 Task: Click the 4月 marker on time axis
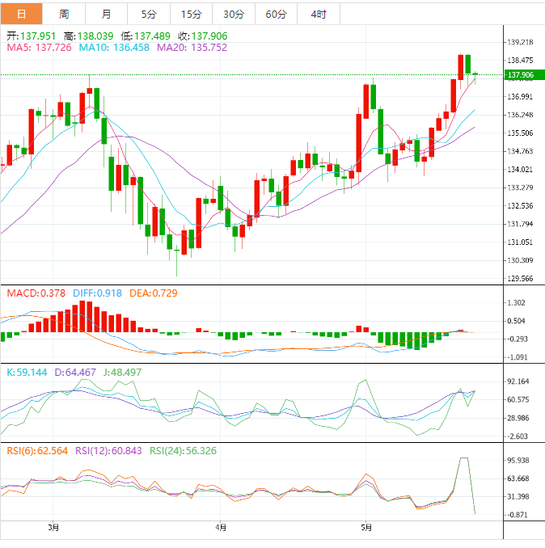pos(222,528)
